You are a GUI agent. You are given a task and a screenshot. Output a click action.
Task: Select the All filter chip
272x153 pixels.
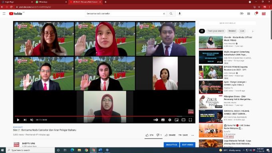coord(202,31)
